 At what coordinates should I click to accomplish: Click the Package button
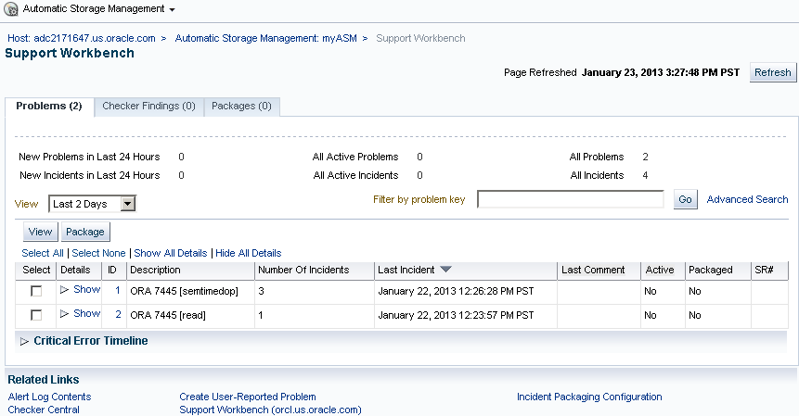click(x=85, y=232)
